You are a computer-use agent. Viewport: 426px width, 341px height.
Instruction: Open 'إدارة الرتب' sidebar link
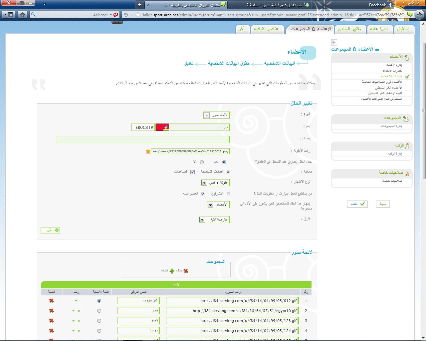pos(395,154)
